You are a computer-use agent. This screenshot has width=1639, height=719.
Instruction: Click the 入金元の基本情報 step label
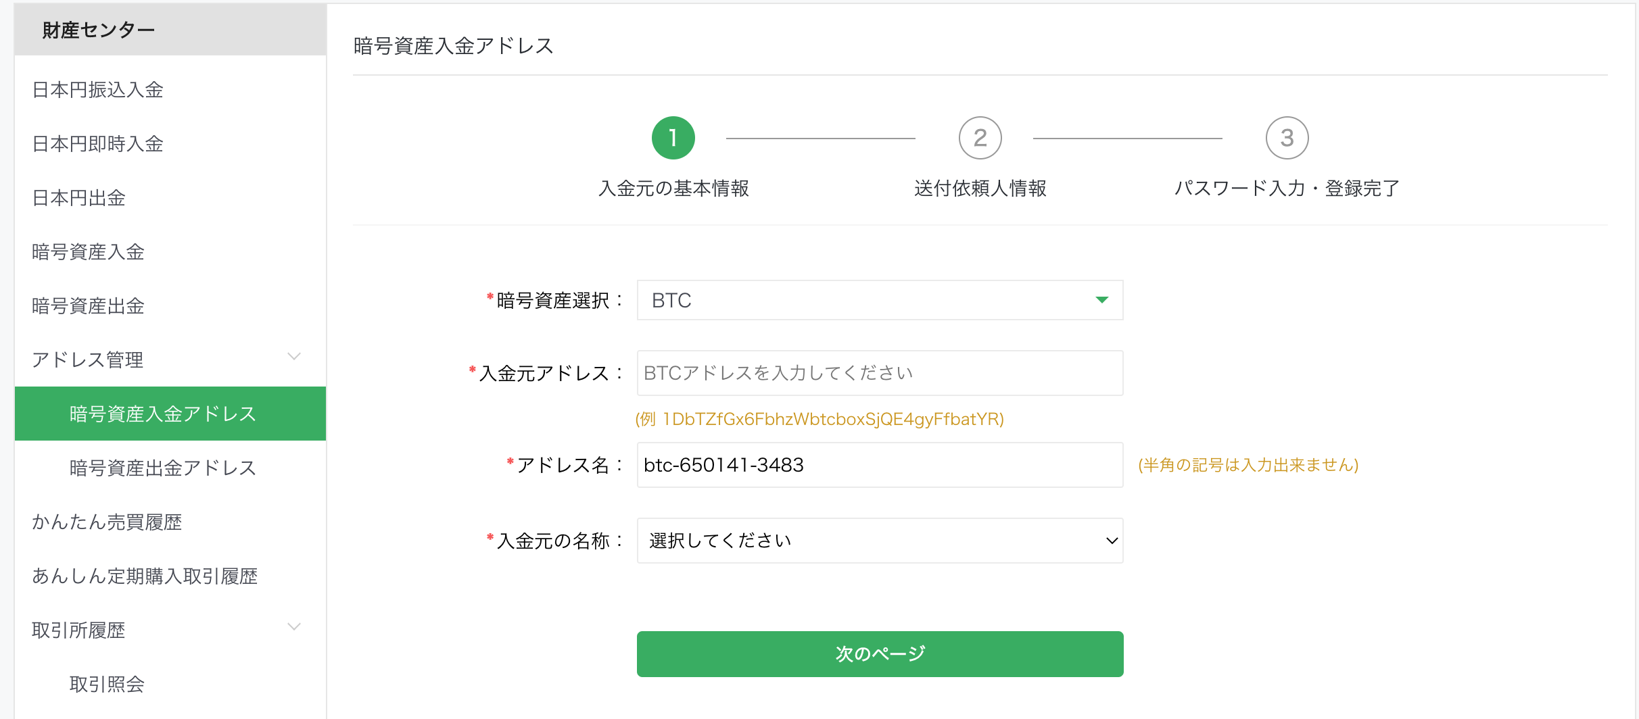point(673,189)
